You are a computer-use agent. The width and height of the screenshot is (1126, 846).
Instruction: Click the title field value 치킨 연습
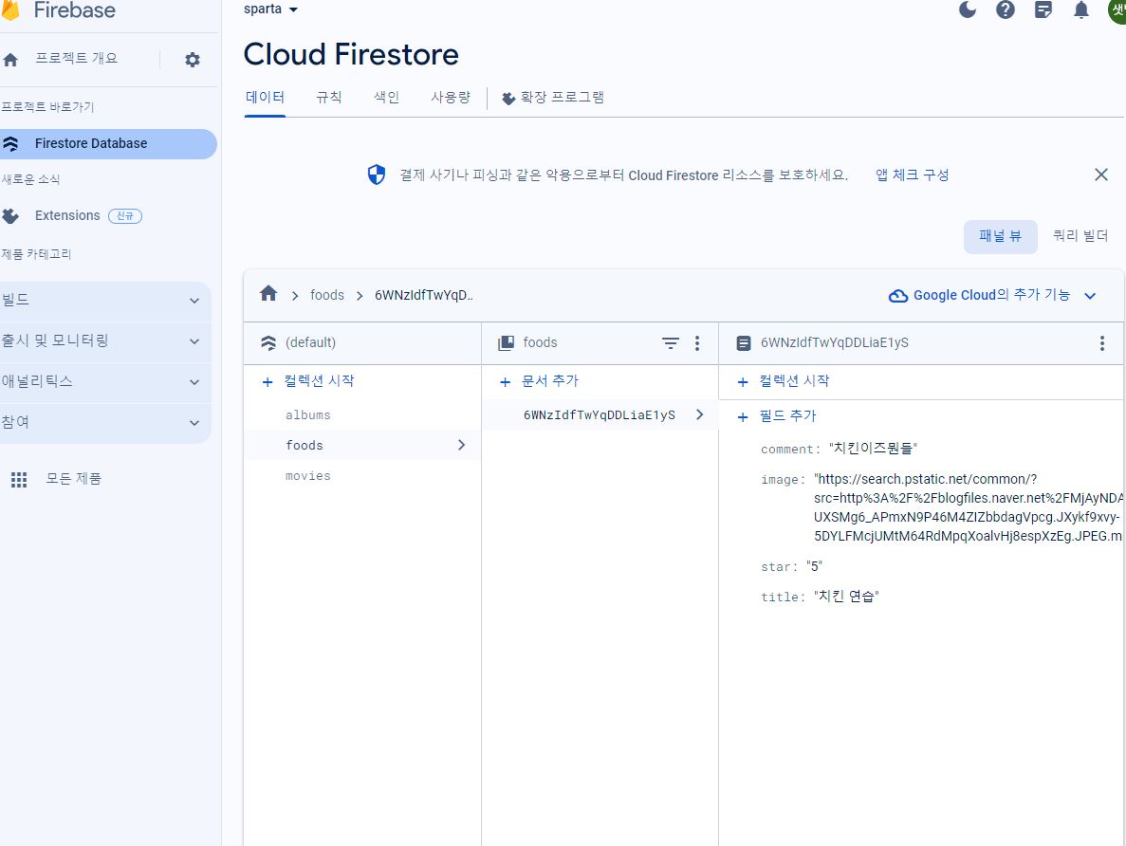[847, 597]
